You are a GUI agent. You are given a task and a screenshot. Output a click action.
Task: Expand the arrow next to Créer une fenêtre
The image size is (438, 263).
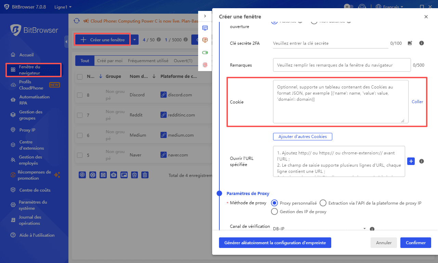point(134,40)
